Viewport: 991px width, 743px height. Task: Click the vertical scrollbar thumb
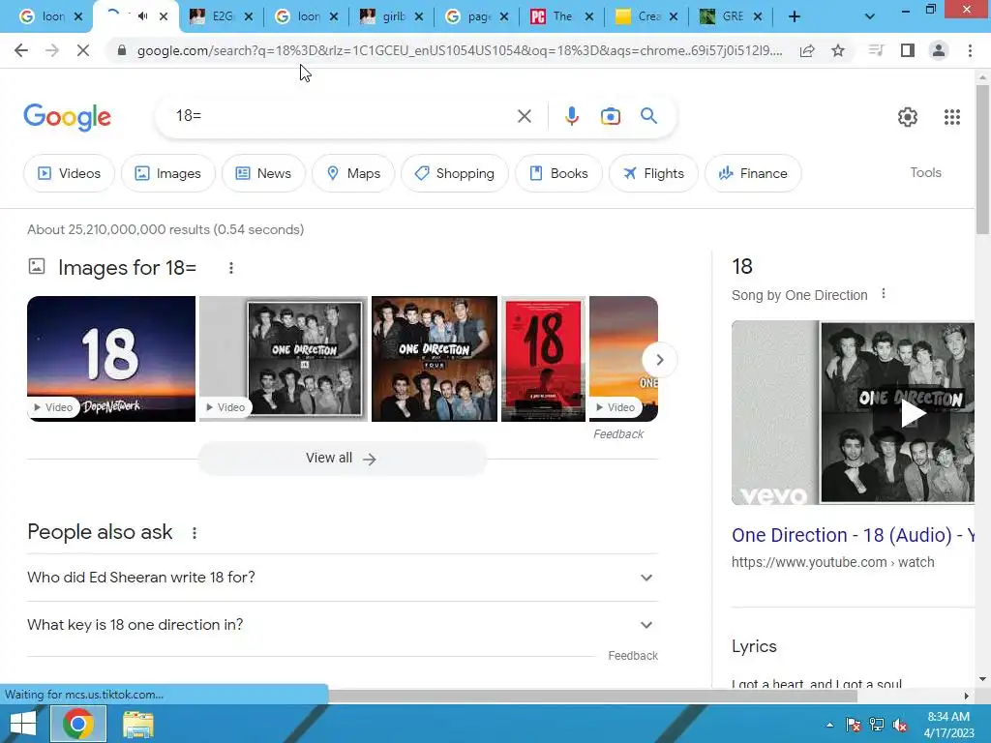[x=982, y=160]
